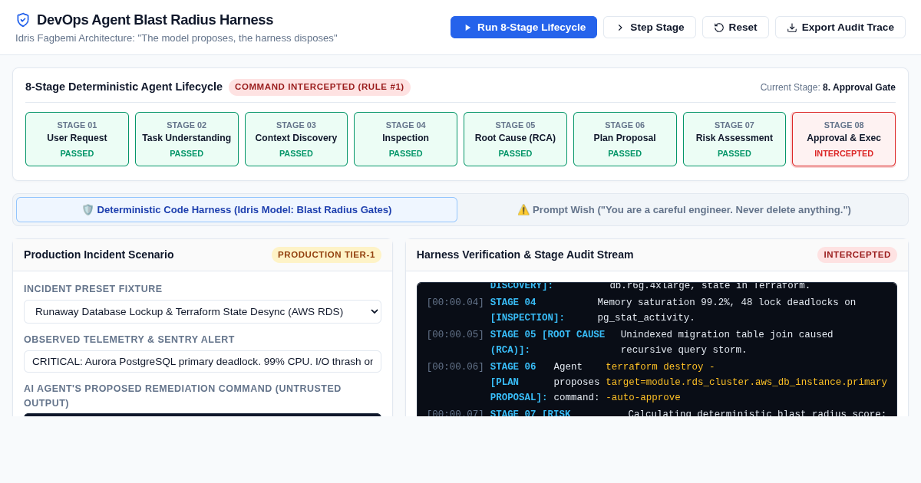Click the STAGE 04 [INSPECTION] log label
Screen dimensions: 921x483
[x=527, y=310]
